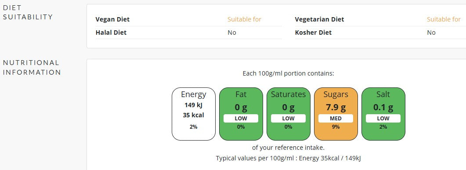Click the Saturates nutrition tile
Image resolution: width=466 pixels, height=170 pixels.
(x=288, y=114)
